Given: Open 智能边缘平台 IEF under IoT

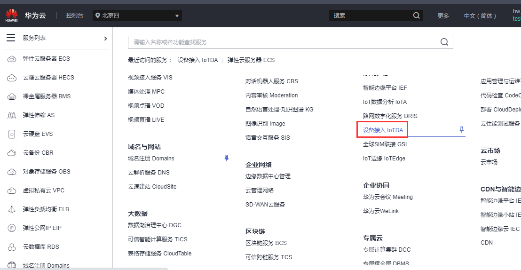Looking at the screenshot, I should point(385,88).
